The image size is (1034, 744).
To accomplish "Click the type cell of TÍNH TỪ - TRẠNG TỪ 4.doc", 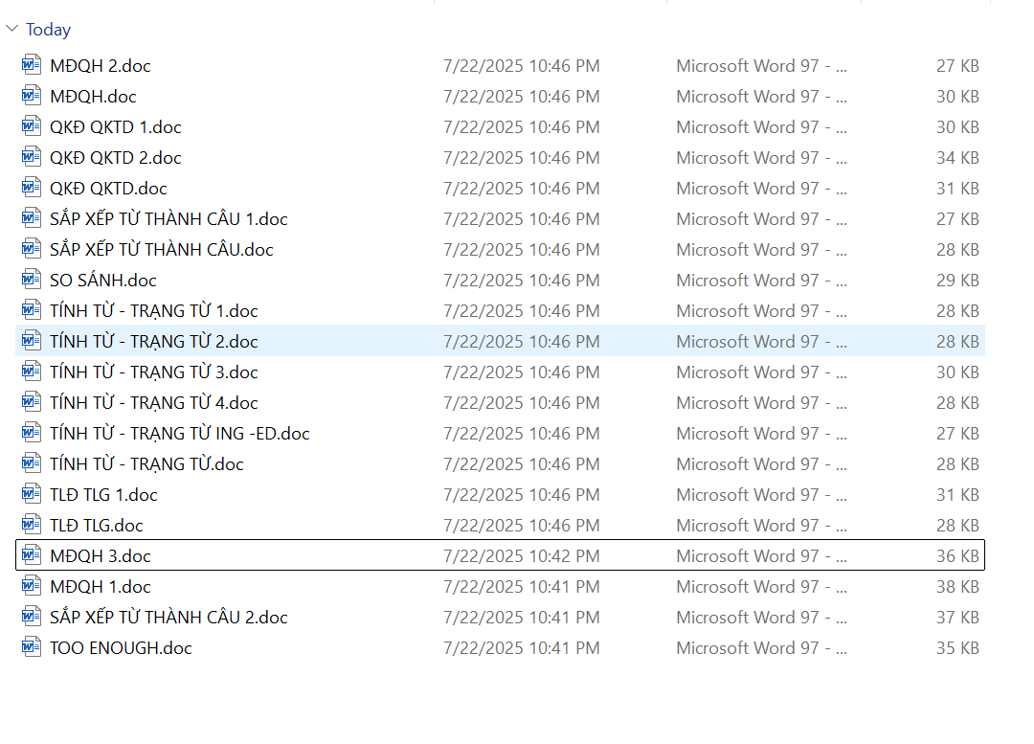I will coord(761,403).
